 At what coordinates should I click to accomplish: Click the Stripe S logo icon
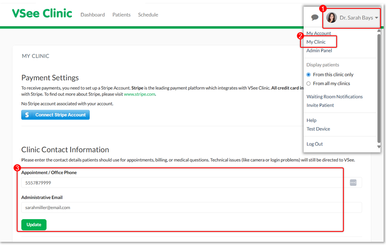pos(27,115)
